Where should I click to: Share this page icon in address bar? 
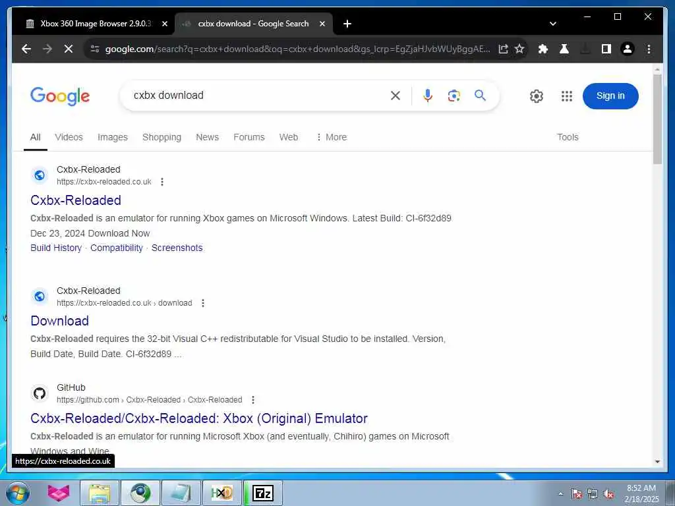click(x=503, y=49)
